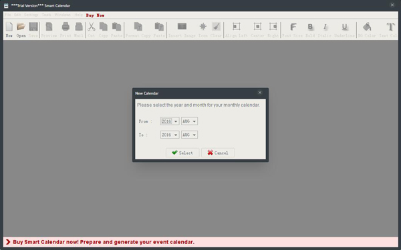Open the Help menu
Image resolution: width=401 pixels, height=250 pixels.
tap(78, 15)
